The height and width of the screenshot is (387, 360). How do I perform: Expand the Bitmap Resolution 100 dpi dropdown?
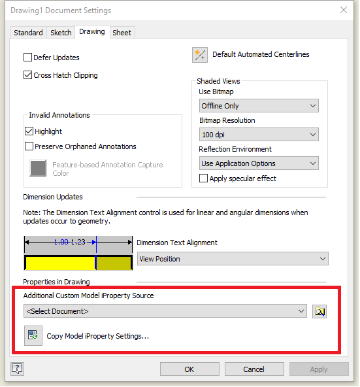pos(259,135)
